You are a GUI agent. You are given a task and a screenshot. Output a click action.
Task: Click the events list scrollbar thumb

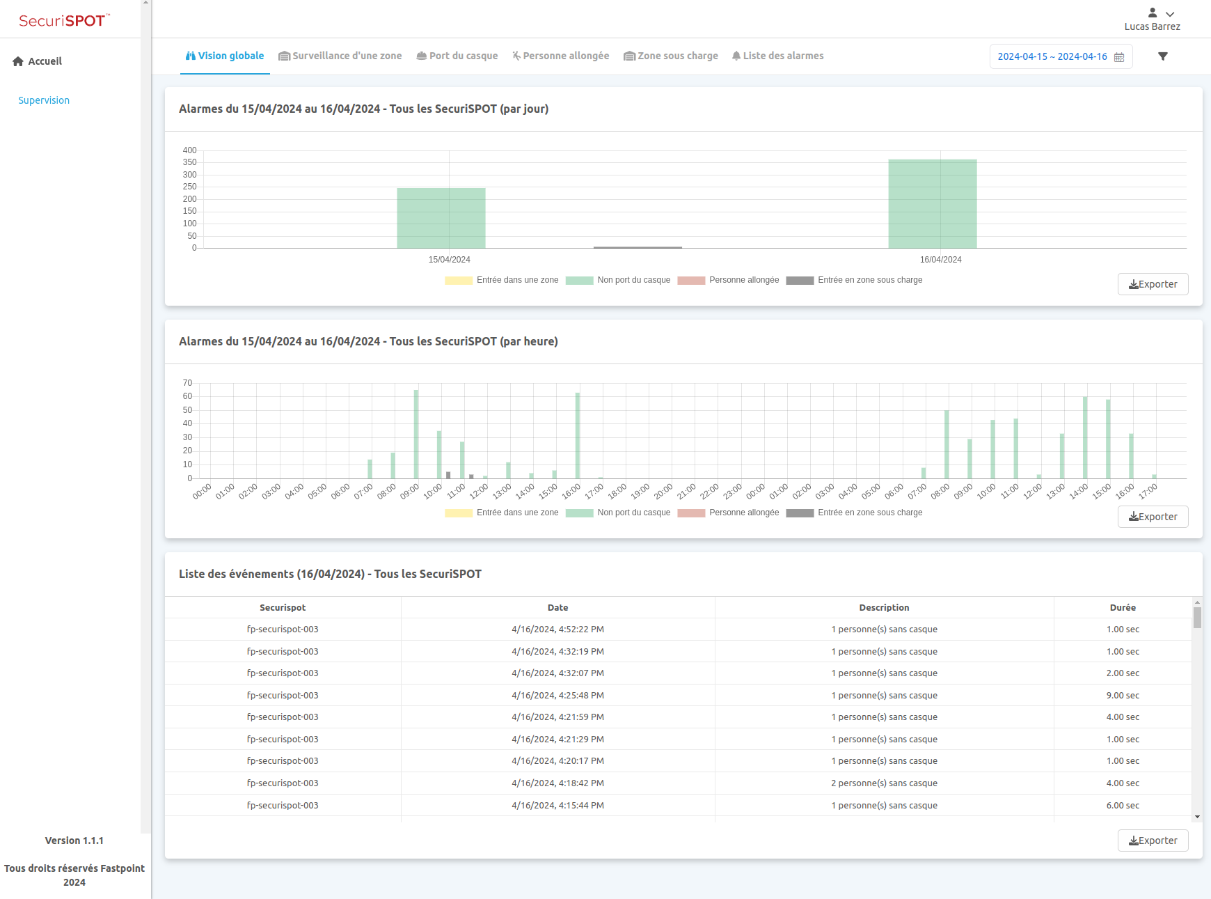[1197, 617]
